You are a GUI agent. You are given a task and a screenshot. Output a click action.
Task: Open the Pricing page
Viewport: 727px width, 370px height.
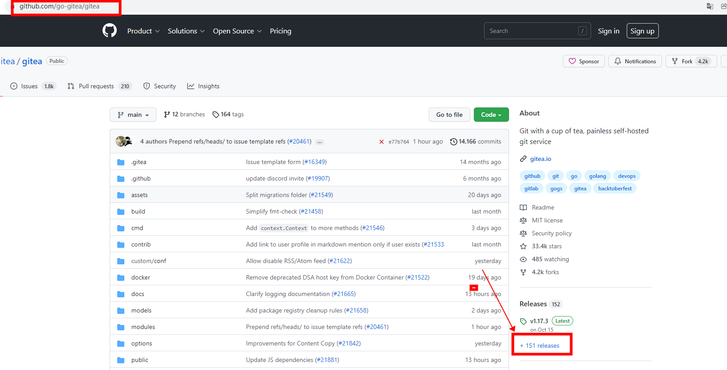(280, 31)
